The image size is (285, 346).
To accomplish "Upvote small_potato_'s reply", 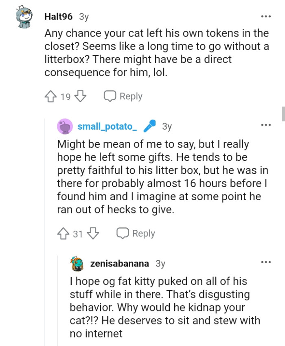I will 63,234.
